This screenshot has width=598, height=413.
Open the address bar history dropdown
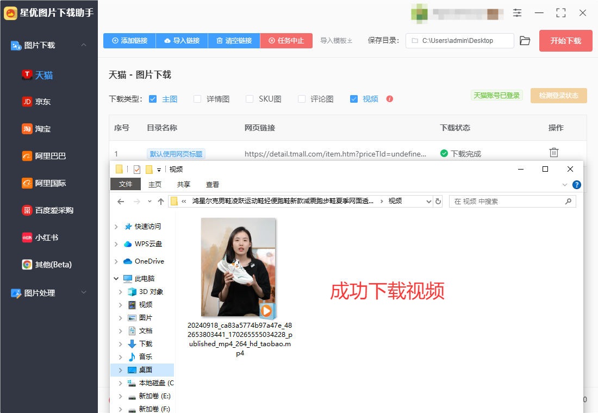point(429,202)
